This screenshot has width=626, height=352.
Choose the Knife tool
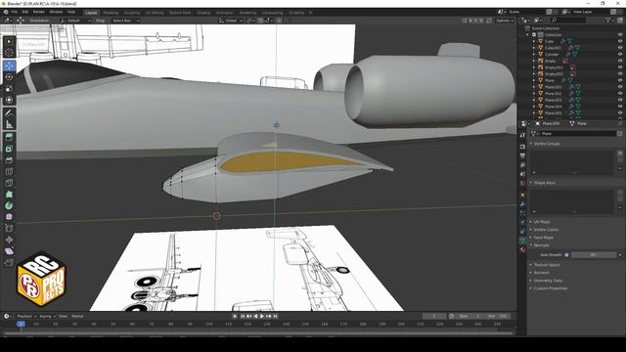[x=10, y=183]
